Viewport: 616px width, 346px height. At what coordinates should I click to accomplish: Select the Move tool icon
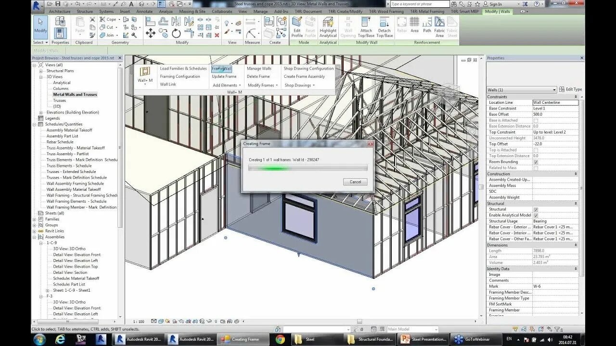click(x=150, y=33)
